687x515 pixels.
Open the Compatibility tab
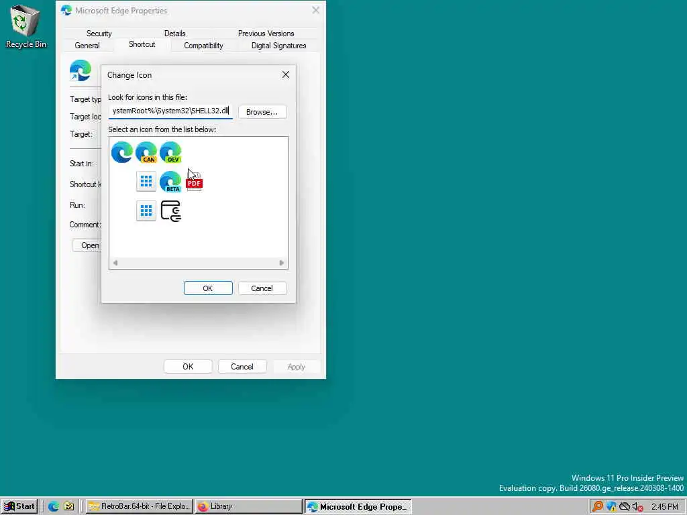(203, 46)
